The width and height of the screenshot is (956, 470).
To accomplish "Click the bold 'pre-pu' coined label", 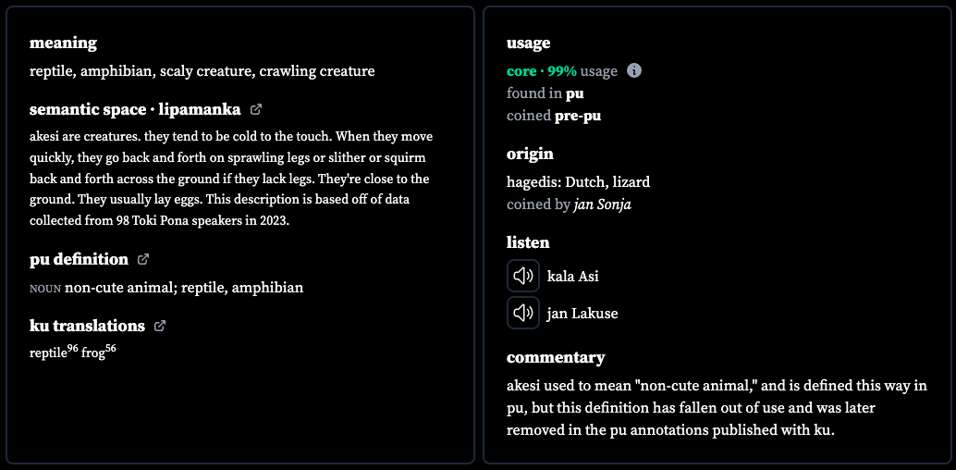I will pyautogui.click(x=578, y=116).
